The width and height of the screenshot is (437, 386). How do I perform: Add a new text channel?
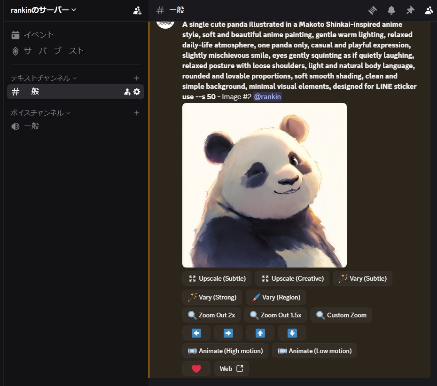pos(137,78)
